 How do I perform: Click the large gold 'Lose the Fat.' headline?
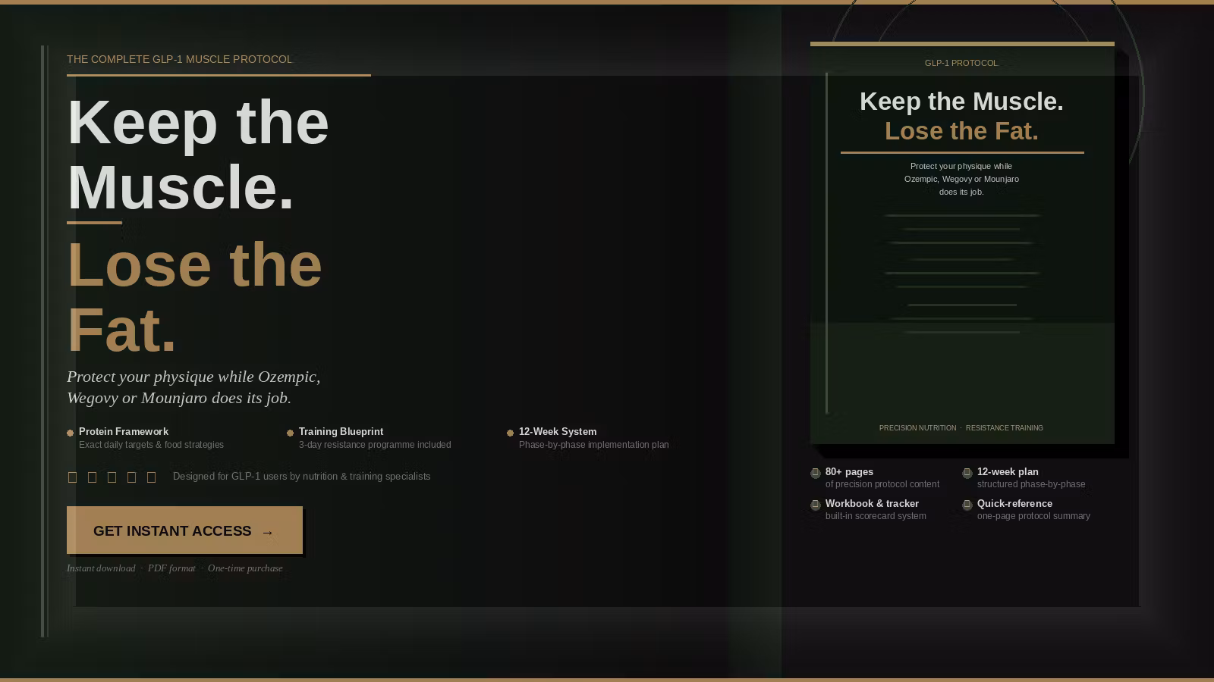pyautogui.click(x=195, y=296)
